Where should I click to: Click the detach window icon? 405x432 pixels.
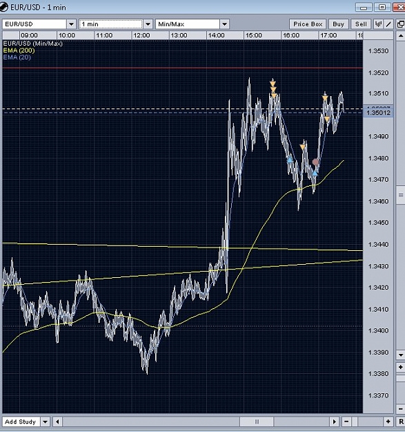(x=401, y=24)
